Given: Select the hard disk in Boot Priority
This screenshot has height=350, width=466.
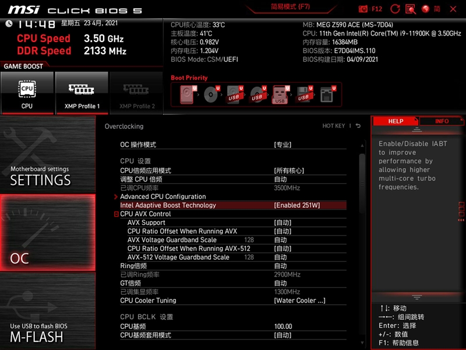Looking at the screenshot, I should coord(188,93).
